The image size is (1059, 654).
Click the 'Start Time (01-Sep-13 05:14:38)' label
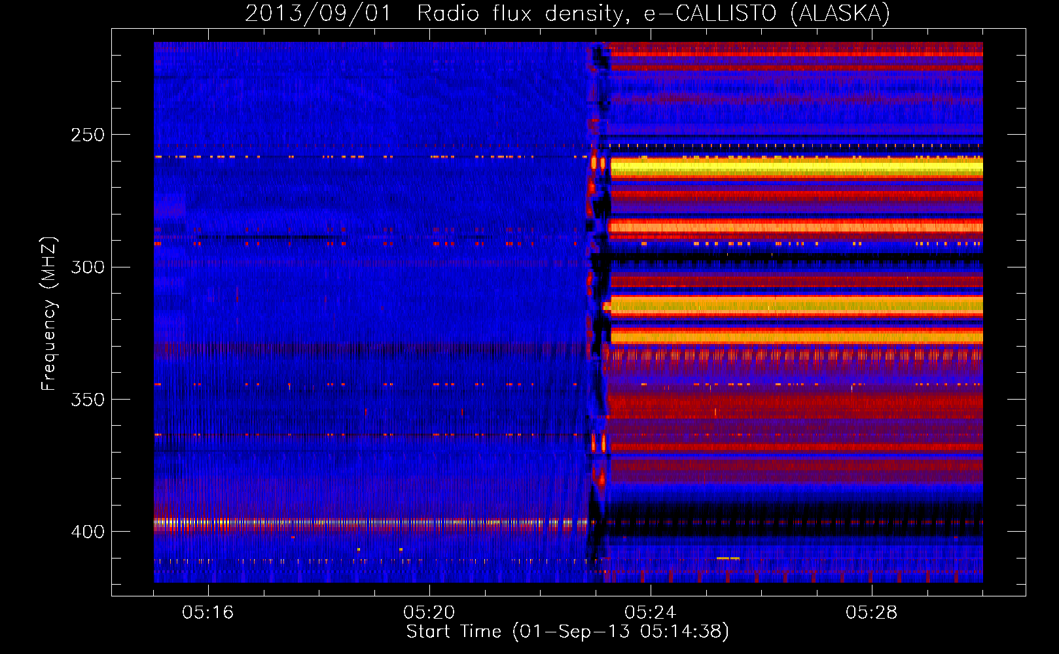coord(567,632)
